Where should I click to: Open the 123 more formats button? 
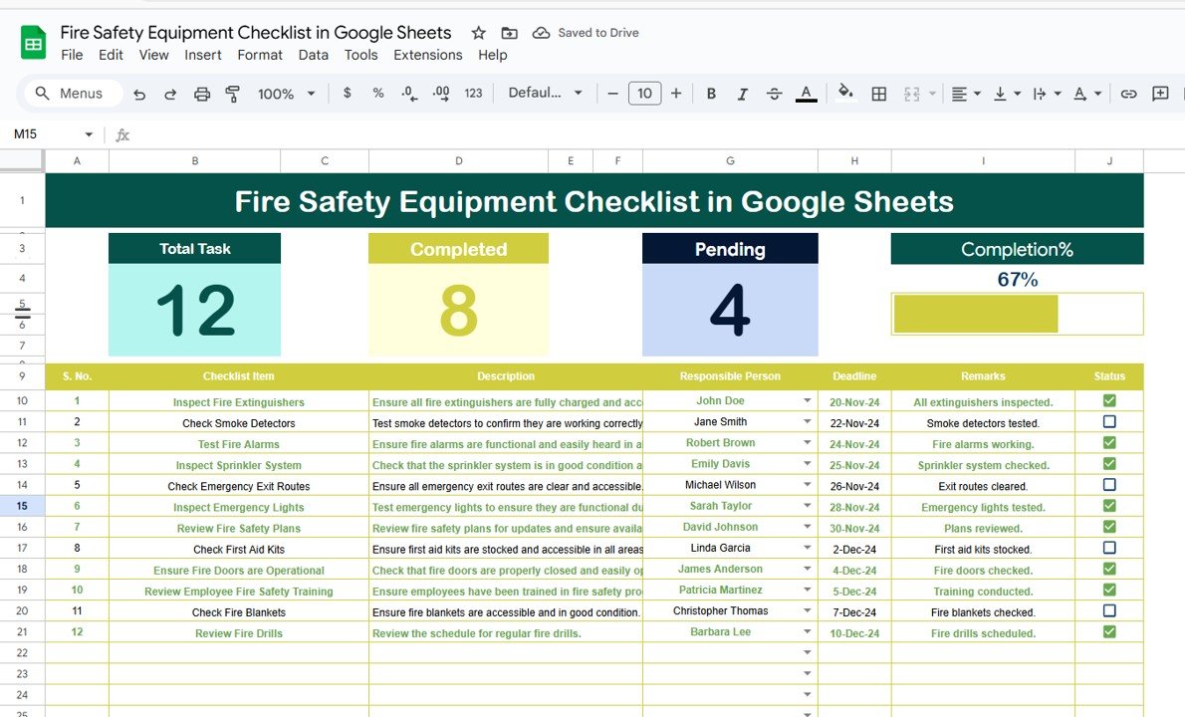click(x=473, y=93)
